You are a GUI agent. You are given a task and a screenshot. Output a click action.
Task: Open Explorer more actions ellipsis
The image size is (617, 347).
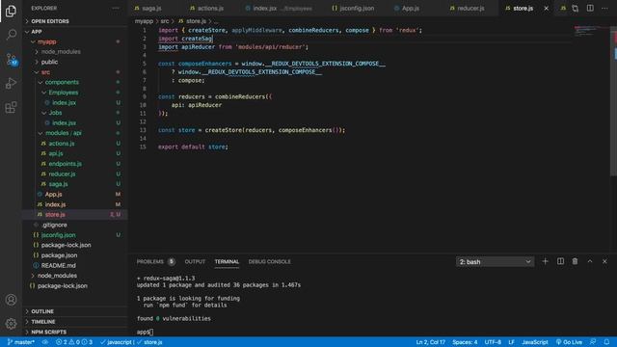pos(116,9)
